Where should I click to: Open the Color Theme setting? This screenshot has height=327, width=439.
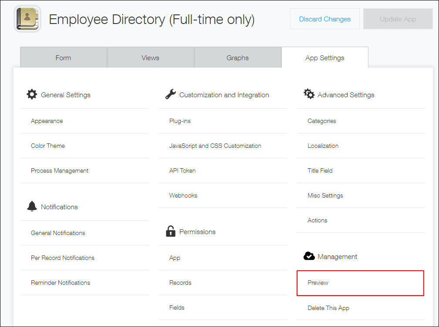[48, 146]
